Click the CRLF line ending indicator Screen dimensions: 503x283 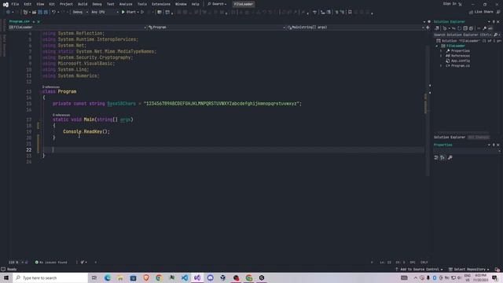coord(424,263)
